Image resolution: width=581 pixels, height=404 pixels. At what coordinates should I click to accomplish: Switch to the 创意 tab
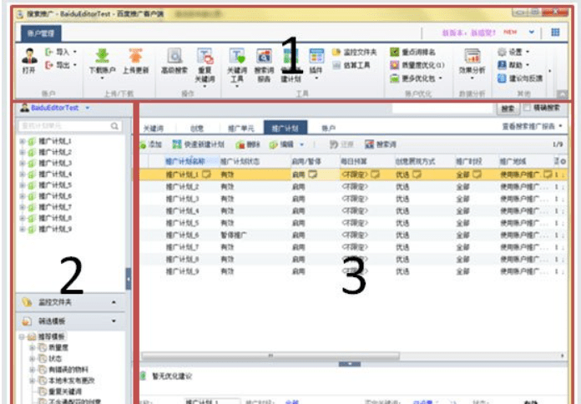(x=197, y=129)
